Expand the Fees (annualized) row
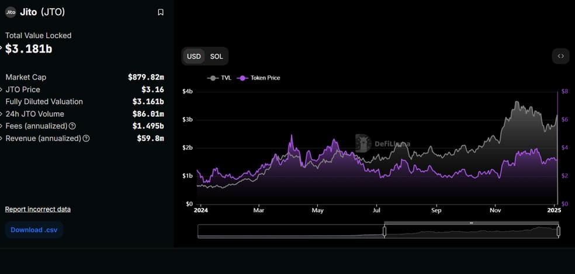Viewport: 575px width, 274px height. coord(1,126)
